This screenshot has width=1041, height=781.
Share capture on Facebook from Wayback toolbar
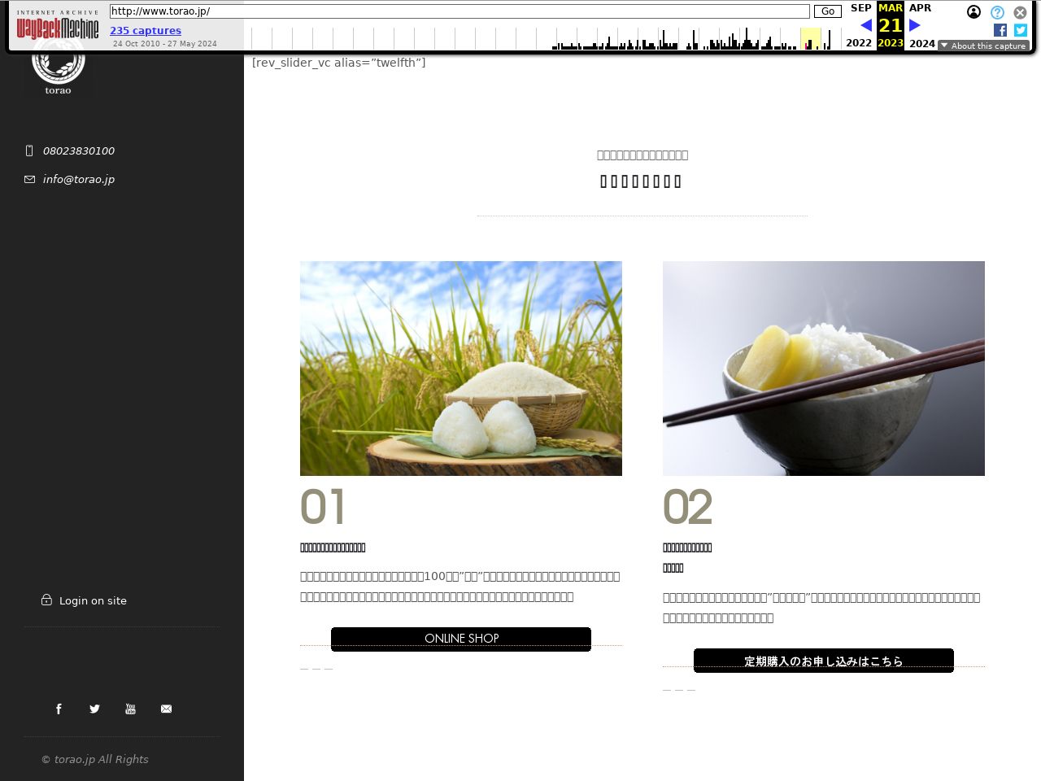point(1000,30)
